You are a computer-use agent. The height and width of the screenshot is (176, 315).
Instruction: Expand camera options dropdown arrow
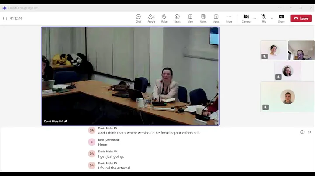[255, 18]
